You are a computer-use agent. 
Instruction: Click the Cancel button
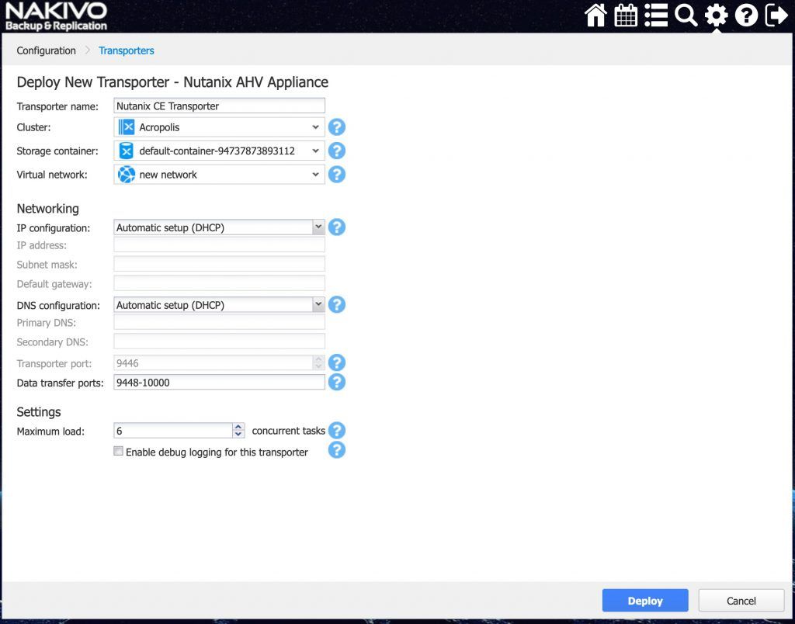(741, 601)
